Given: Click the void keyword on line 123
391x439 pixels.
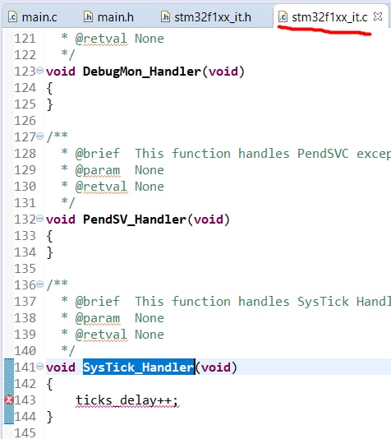Looking at the screenshot, I should coord(61,72).
